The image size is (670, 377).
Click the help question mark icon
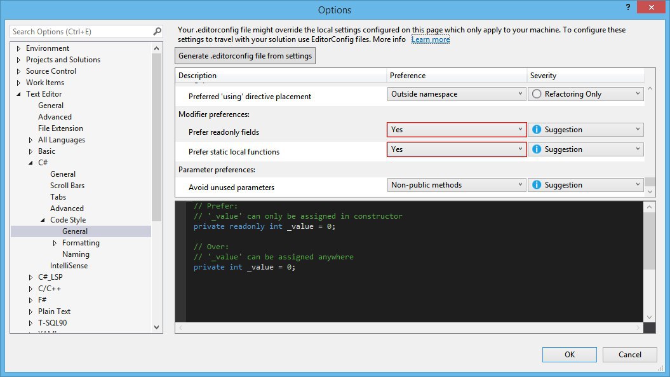pyautogui.click(x=627, y=7)
